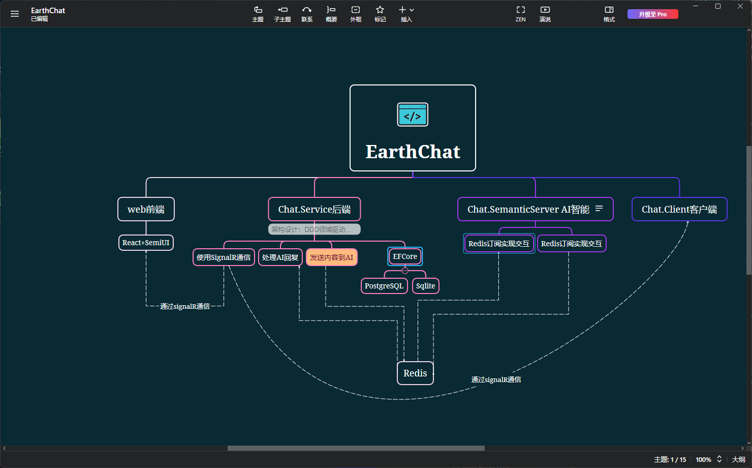Click the vertical scrollbar thumb

(749, 210)
